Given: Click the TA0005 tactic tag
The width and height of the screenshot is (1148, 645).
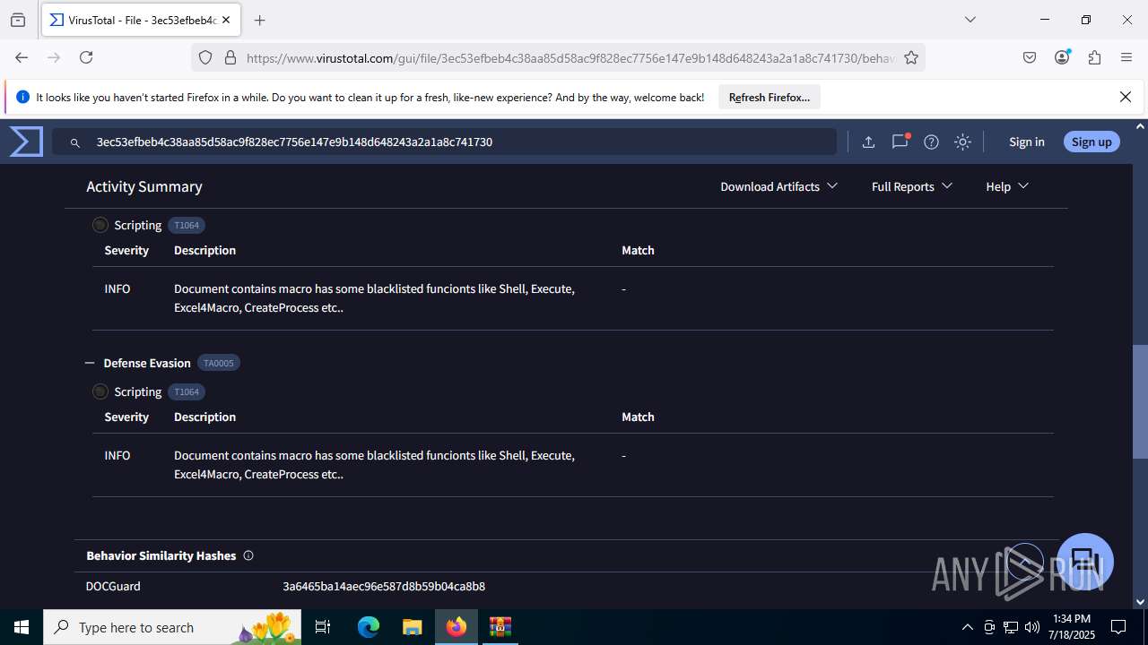Looking at the screenshot, I should pos(219,363).
